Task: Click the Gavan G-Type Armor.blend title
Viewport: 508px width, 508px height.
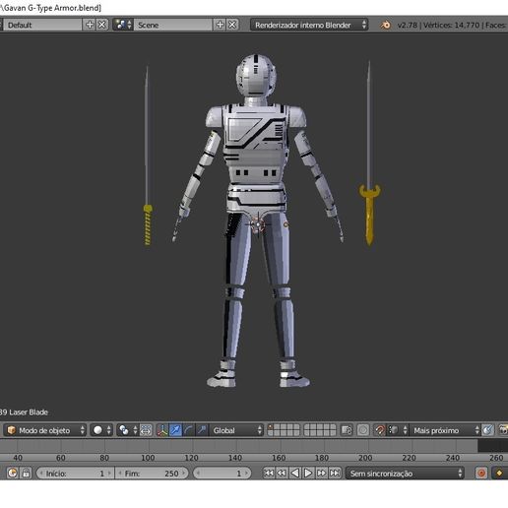Action: (x=50, y=8)
